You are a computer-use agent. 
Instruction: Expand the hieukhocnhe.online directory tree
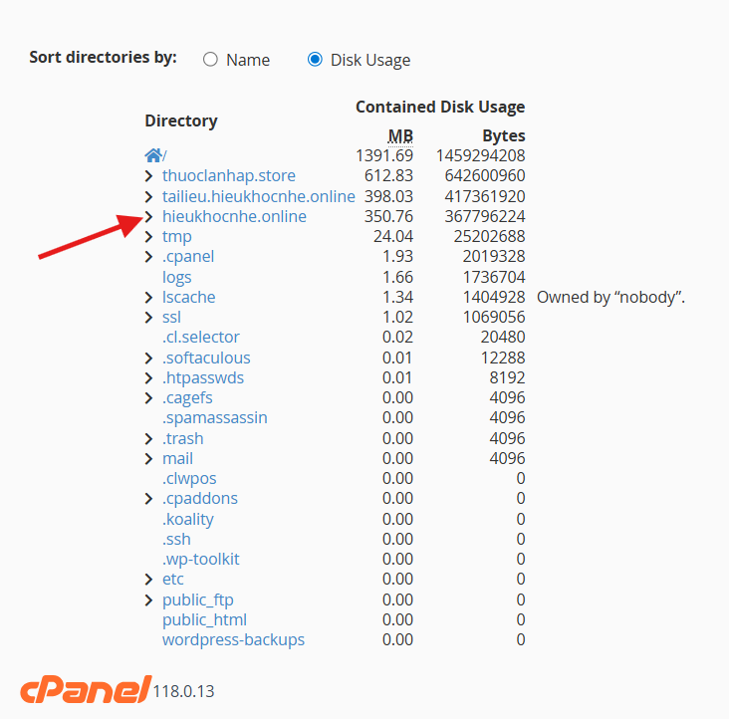coord(148,216)
